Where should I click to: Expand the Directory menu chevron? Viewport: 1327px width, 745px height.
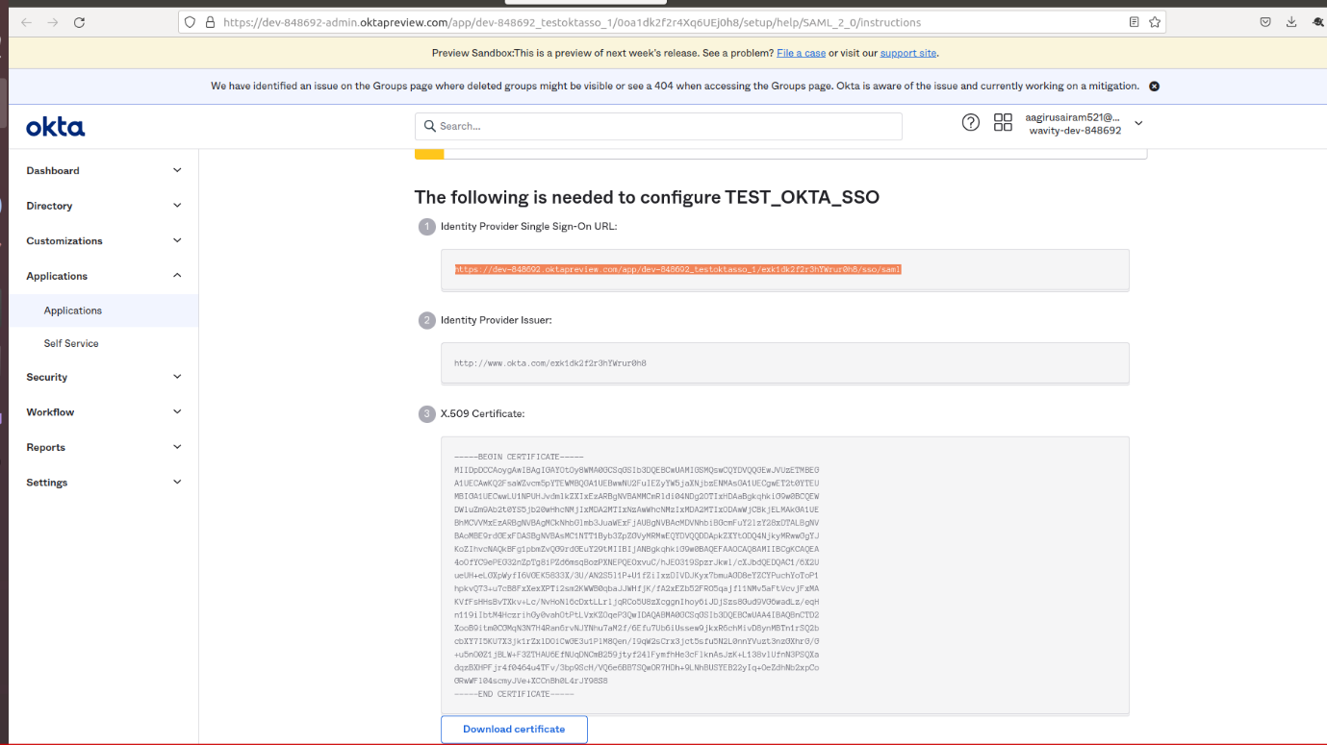point(177,205)
